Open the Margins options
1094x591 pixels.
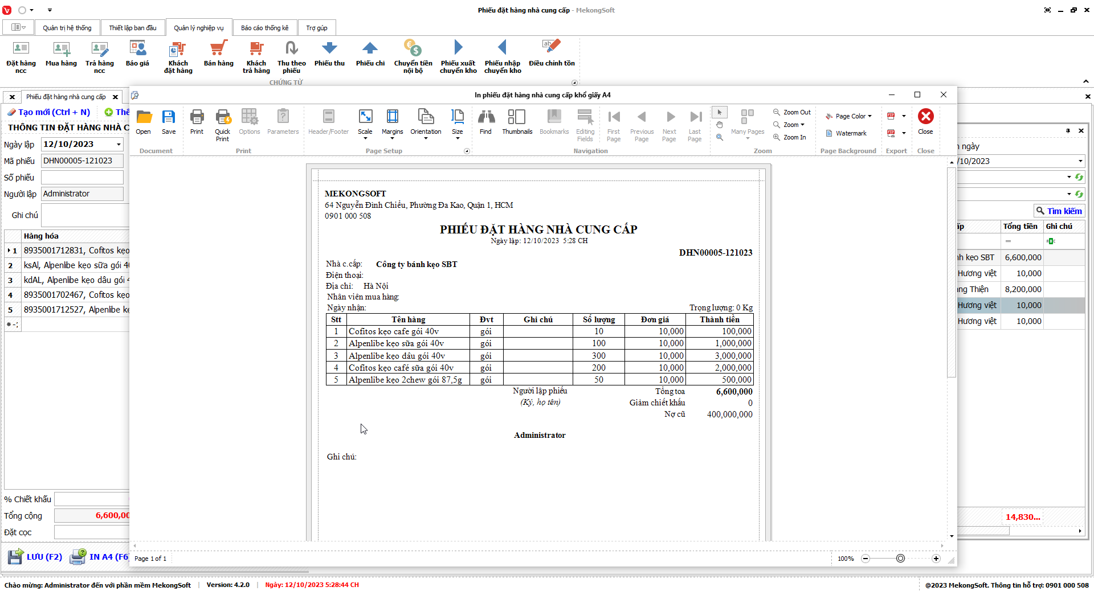tap(393, 125)
